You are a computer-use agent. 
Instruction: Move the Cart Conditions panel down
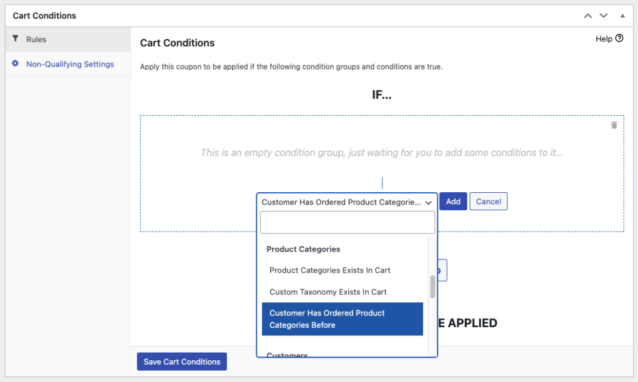tap(603, 16)
